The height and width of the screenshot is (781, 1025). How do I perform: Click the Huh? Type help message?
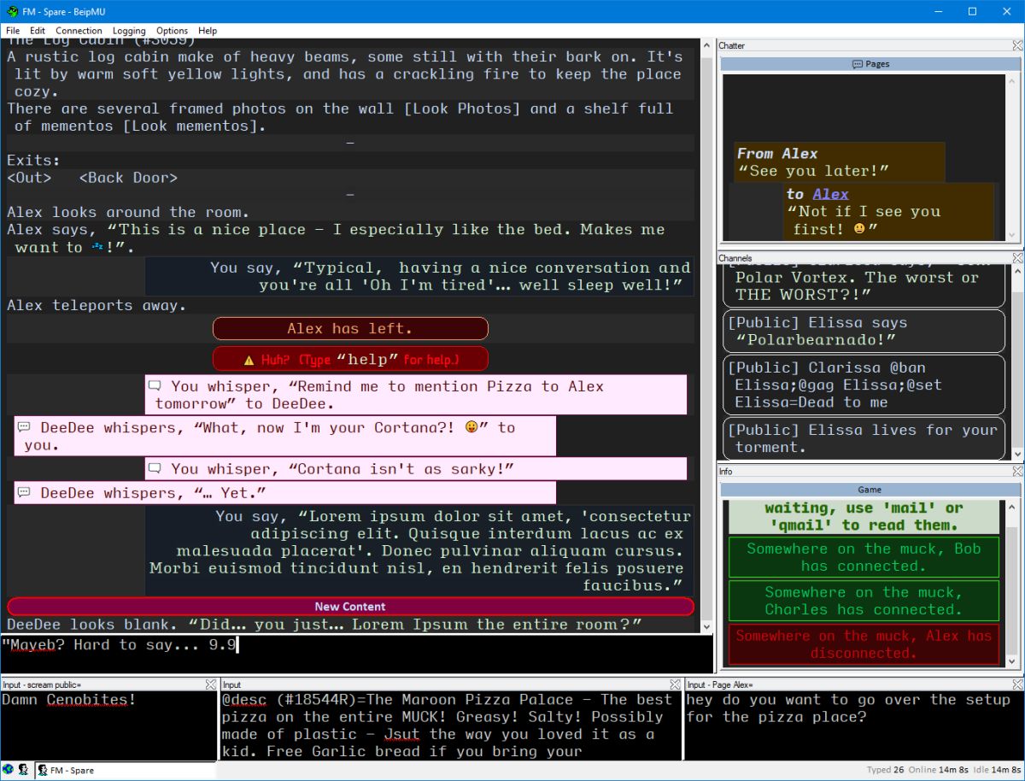point(350,359)
